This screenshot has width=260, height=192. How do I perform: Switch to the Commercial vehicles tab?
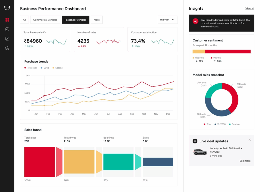(x=45, y=19)
